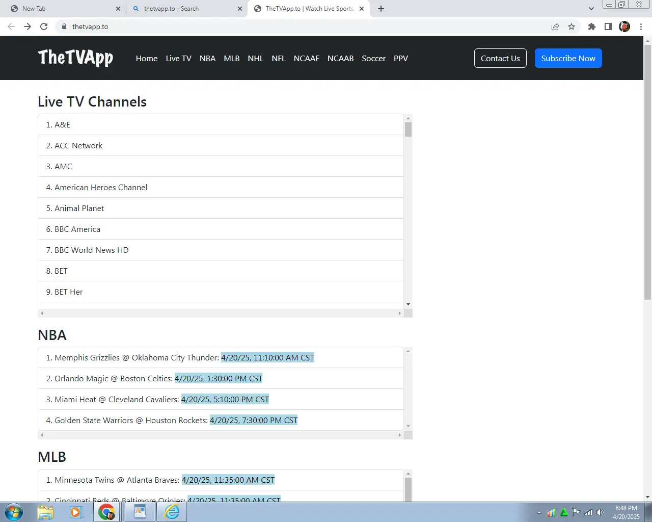This screenshot has width=652, height=522.
Task: Open the taskbar clock showing 8:48 PM
Action: coord(626,512)
